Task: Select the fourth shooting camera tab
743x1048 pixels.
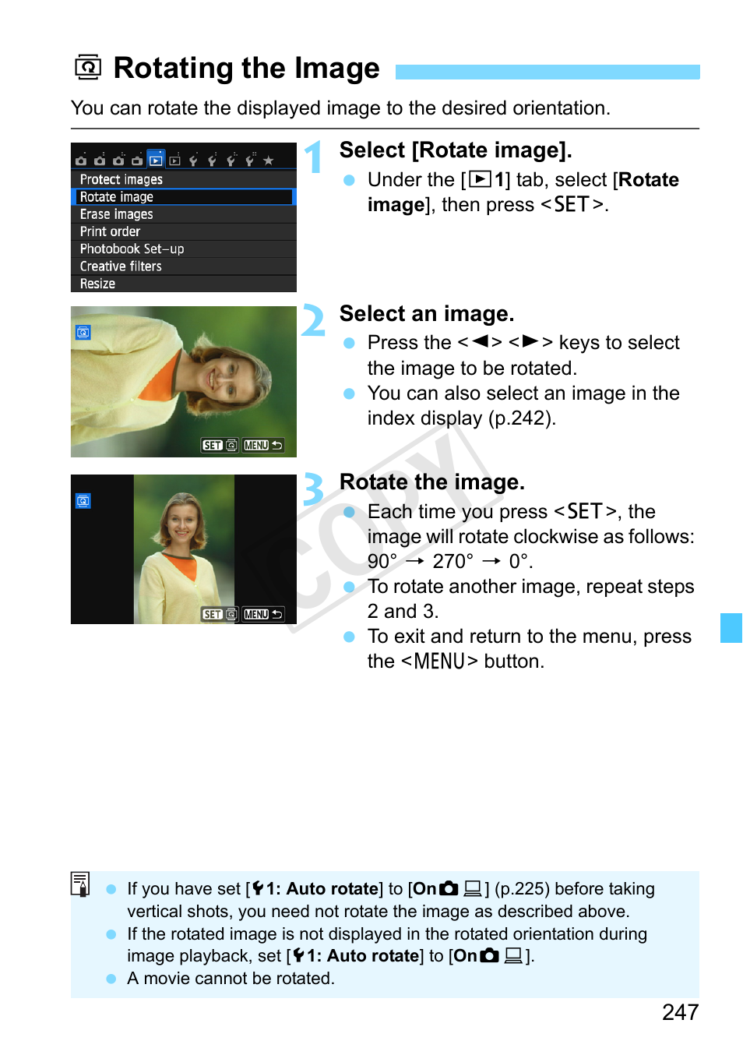Action: point(137,161)
